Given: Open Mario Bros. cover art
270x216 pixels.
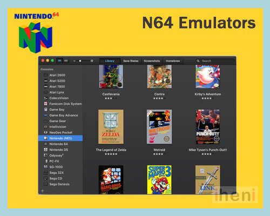Looking at the screenshot, I should pyautogui.click(x=111, y=180).
